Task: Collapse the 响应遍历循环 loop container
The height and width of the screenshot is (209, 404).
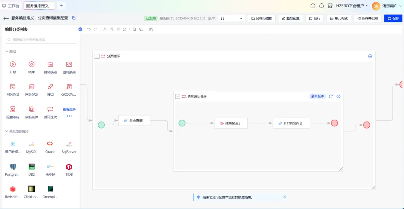Action: (x=178, y=96)
